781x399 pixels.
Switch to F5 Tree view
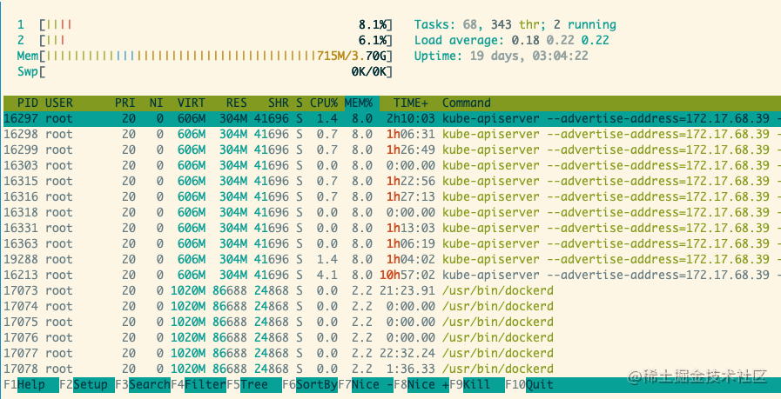[254, 385]
